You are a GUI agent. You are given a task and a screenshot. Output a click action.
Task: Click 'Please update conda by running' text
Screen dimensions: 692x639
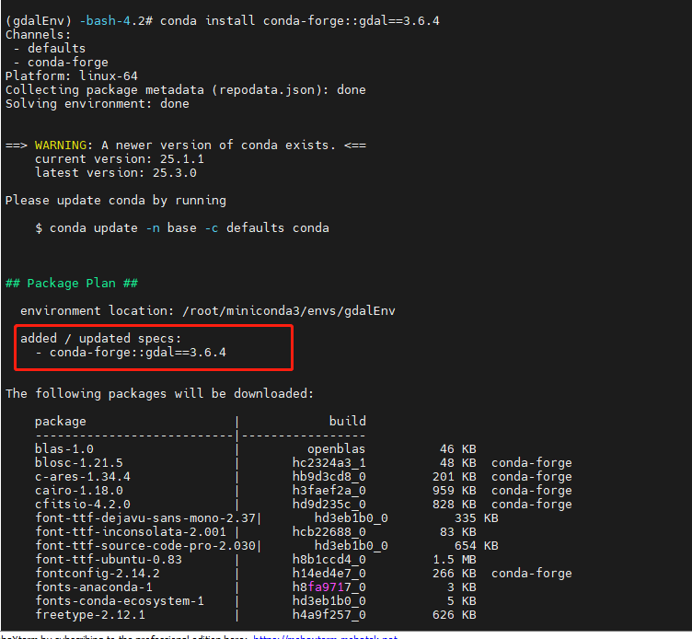click(116, 201)
